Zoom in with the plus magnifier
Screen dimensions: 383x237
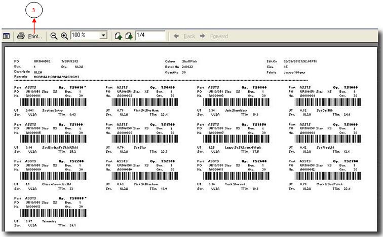coord(64,36)
